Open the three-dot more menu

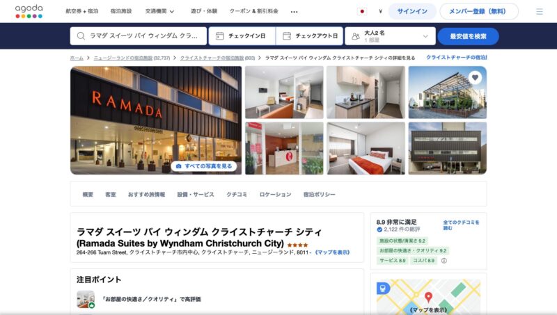[x=294, y=12]
